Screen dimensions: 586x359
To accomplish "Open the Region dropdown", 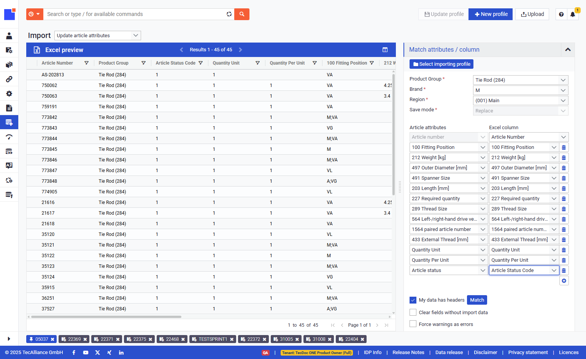I will click(x=521, y=101).
